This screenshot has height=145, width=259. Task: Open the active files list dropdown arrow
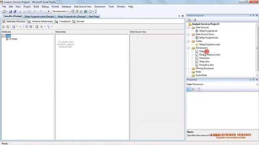pyautogui.click(x=179, y=16)
